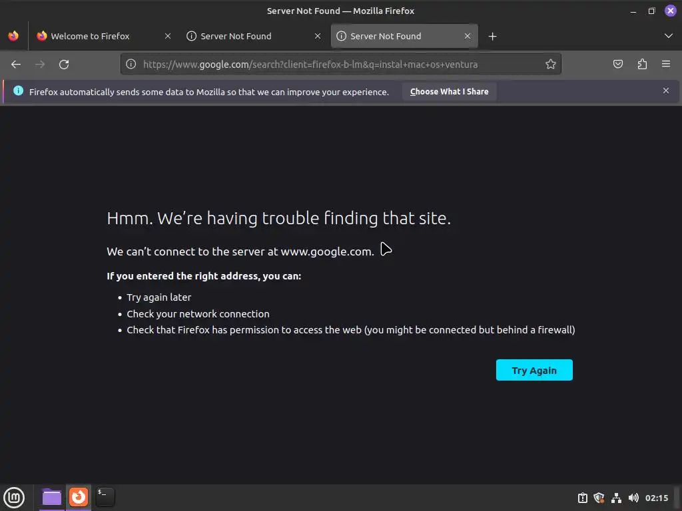Click the Choose What I Share button
682x511 pixels.
(450, 92)
